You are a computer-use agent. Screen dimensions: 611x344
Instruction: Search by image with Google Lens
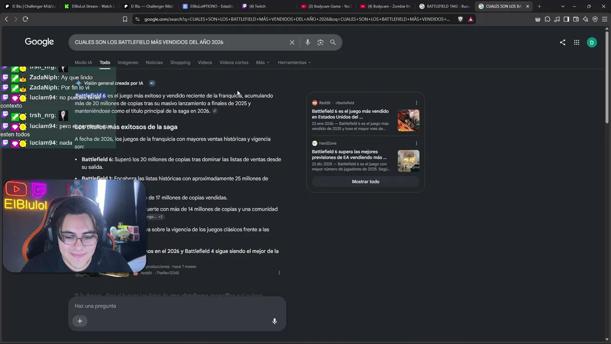pyautogui.click(x=320, y=42)
